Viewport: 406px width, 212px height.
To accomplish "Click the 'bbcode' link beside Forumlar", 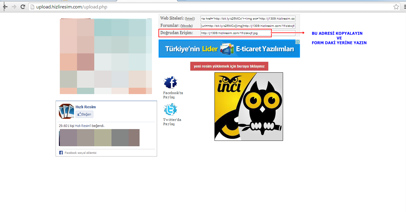I will tap(186, 26).
